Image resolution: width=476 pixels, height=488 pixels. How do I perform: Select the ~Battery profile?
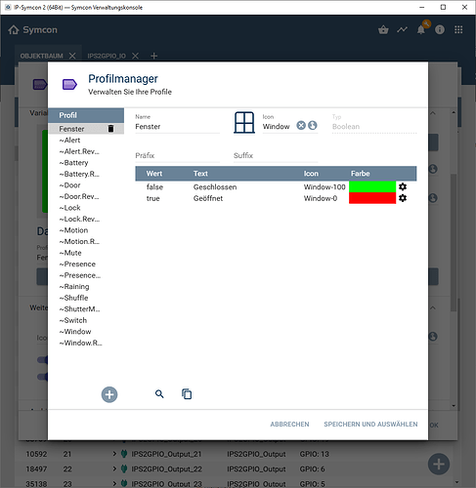[x=73, y=163]
